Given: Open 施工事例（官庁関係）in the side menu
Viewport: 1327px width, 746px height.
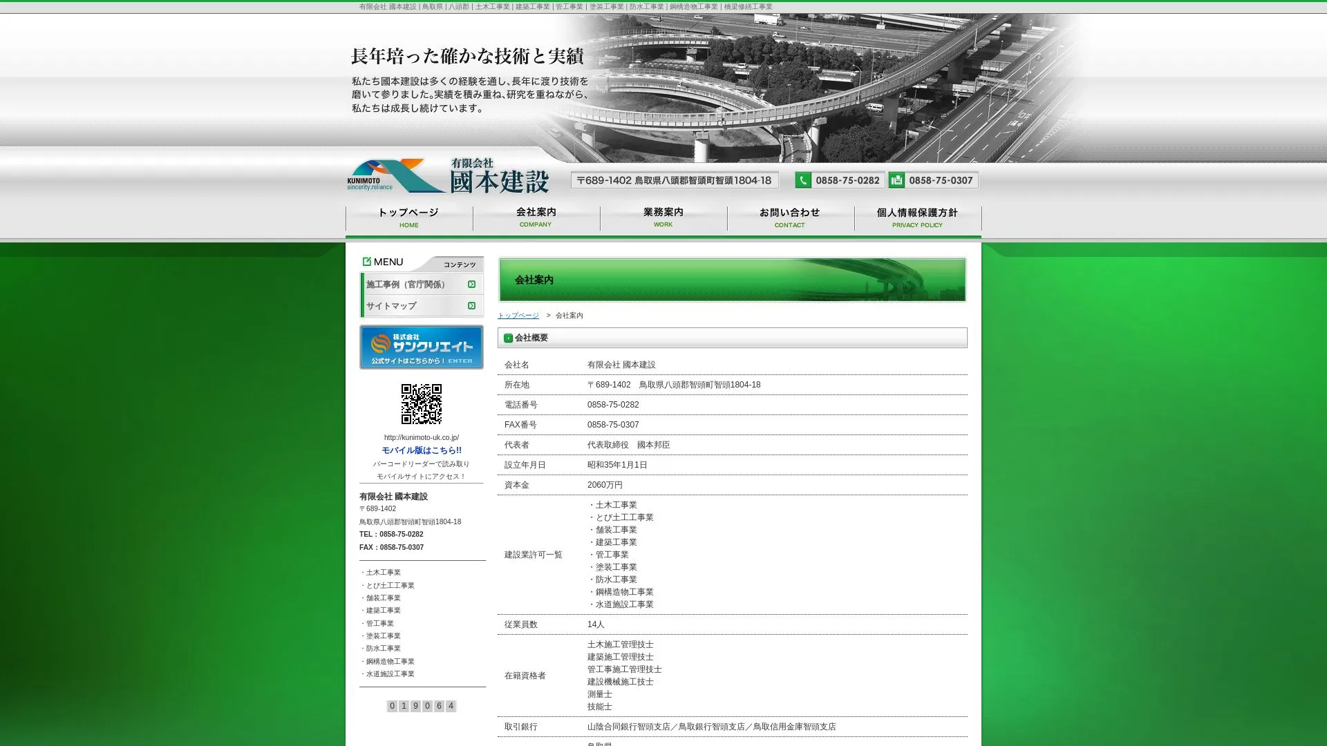Looking at the screenshot, I should point(422,284).
